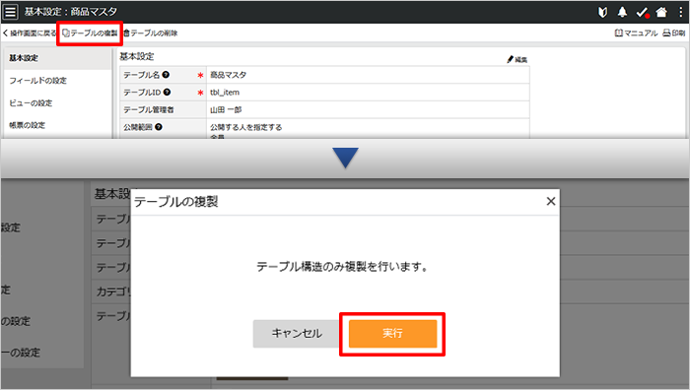690x390 pixels.
Task: Click 公開する人を指定する text
Action: pyautogui.click(x=246, y=127)
